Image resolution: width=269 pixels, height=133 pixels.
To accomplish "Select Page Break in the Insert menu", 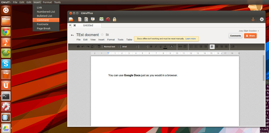I will (x=44, y=28).
